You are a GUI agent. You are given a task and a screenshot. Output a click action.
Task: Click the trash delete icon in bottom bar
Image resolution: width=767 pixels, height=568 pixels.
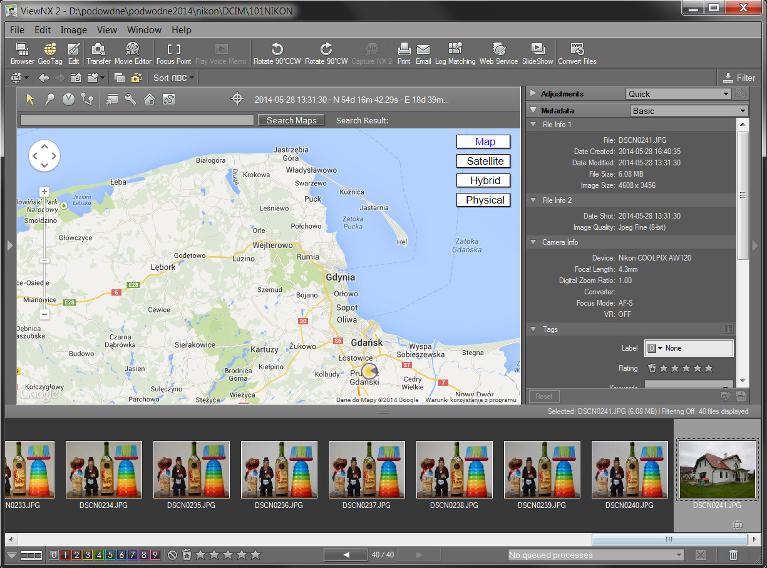click(x=733, y=555)
